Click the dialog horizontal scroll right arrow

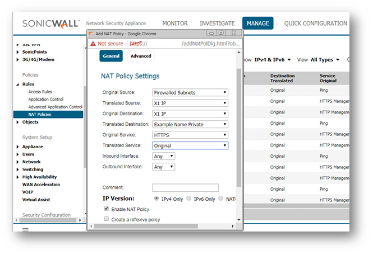[x=233, y=226]
